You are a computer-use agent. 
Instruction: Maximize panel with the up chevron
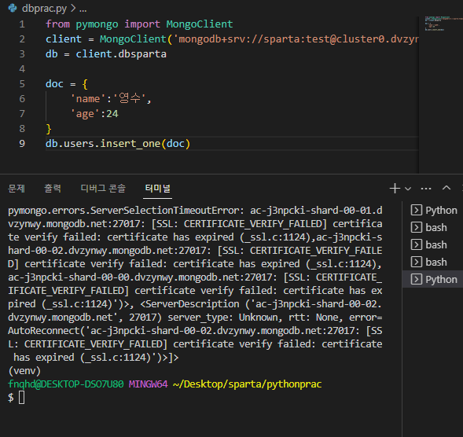(446, 188)
